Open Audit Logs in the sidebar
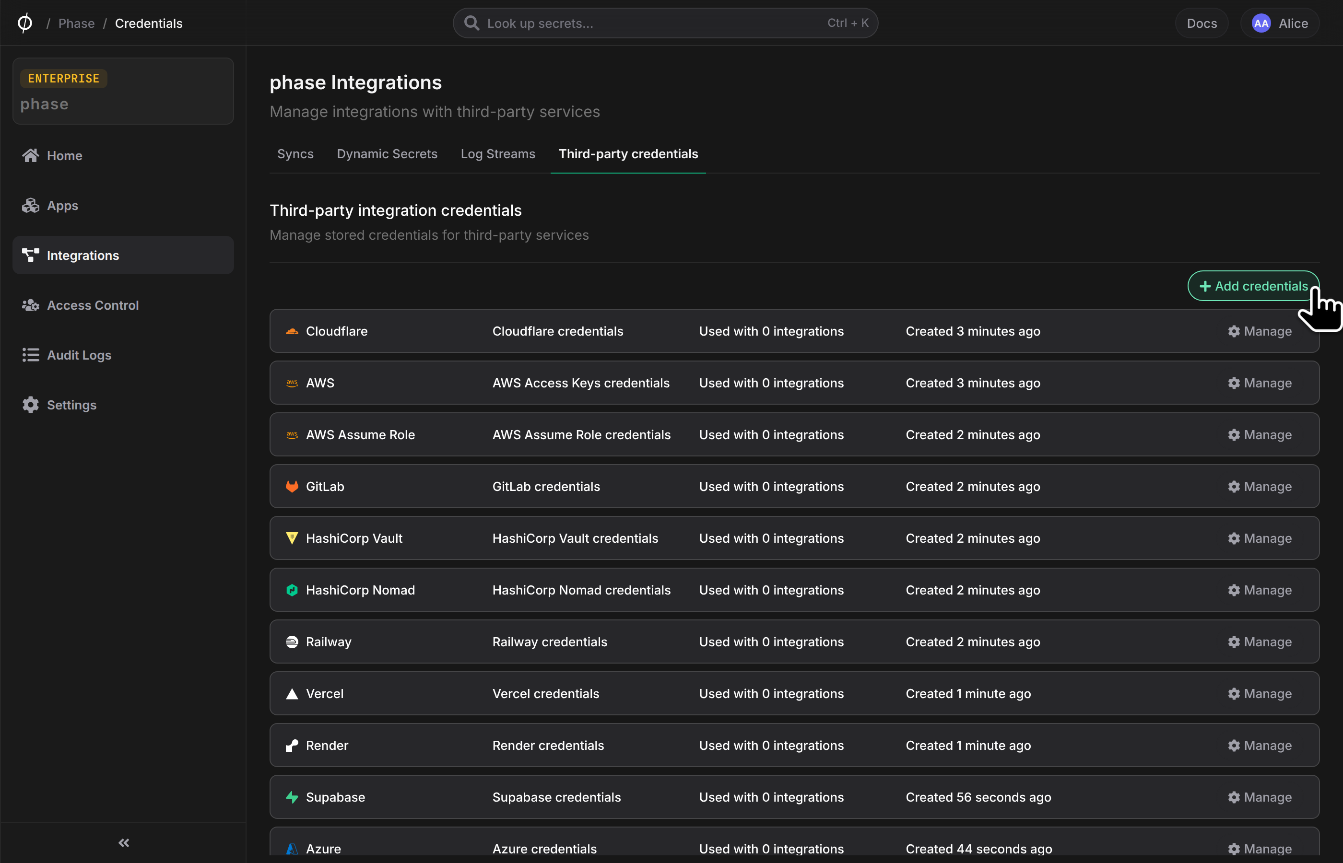Image resolution: width=1343 pixels, height=863 pixels. click(123, 355)
